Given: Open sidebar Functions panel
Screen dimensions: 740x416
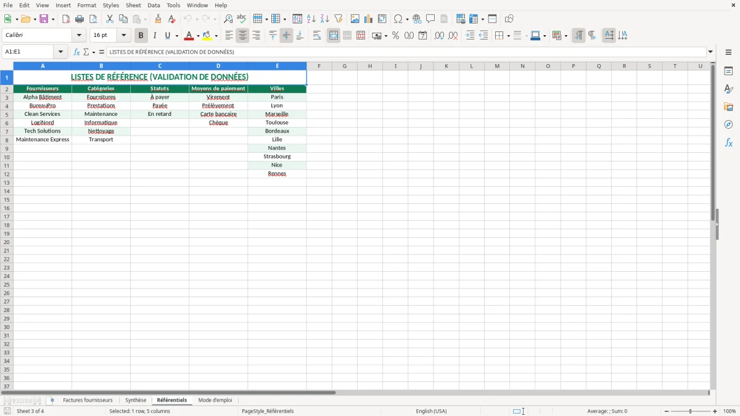Looking at the screenshot, I should [x=728, y=143].
